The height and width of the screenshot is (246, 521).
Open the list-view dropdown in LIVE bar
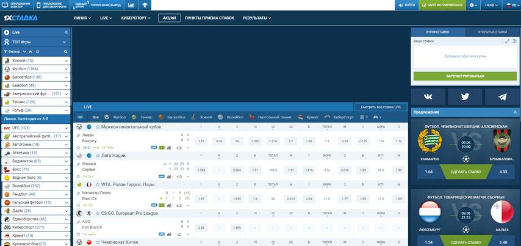point(364,117)
